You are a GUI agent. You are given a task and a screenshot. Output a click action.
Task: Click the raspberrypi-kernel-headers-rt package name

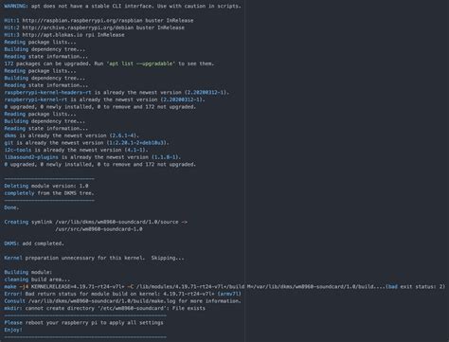coord(47,93)
